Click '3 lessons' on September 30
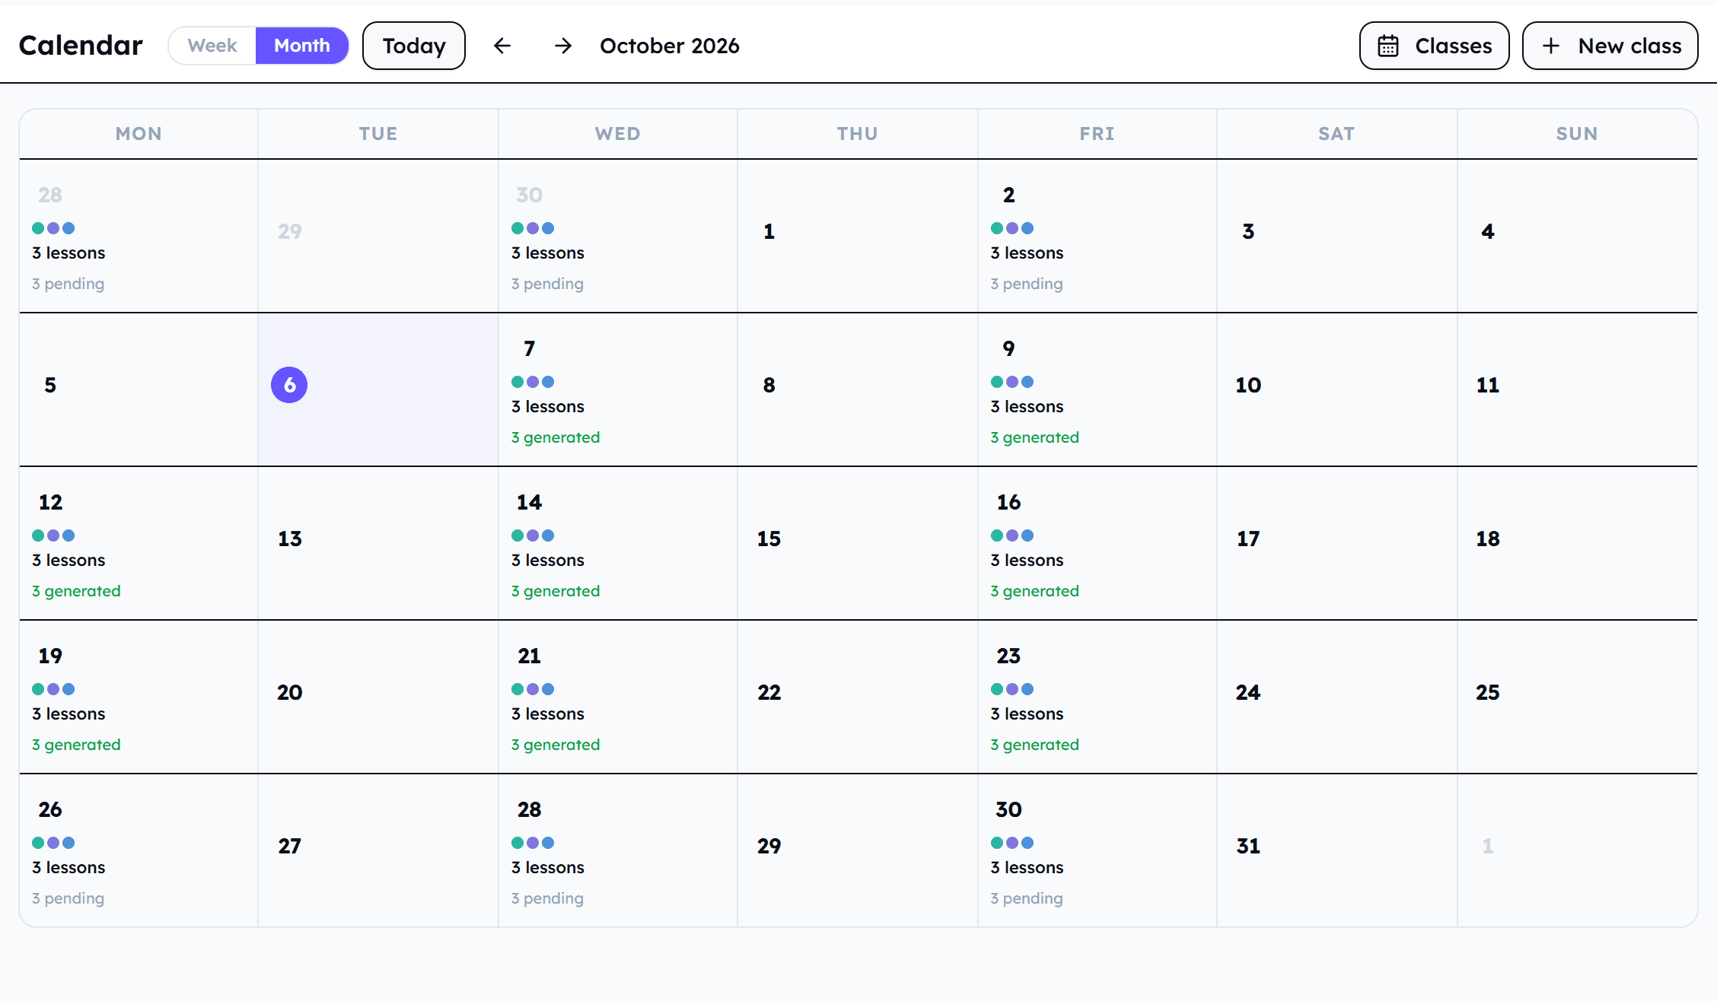Screen dimensions: 1717x1001 click(548, 253)
